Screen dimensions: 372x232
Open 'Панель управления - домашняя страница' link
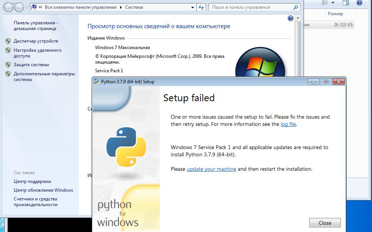36,25
